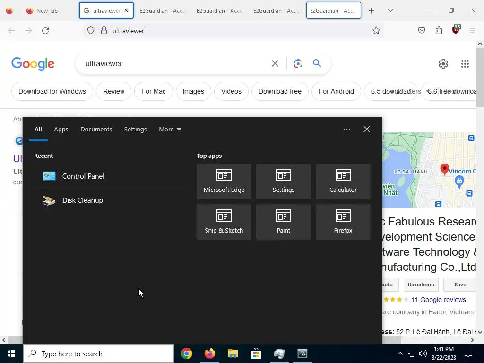Switch to the last E2Guardian tab
Screen dimensions: 484x363
pos(333,11)
